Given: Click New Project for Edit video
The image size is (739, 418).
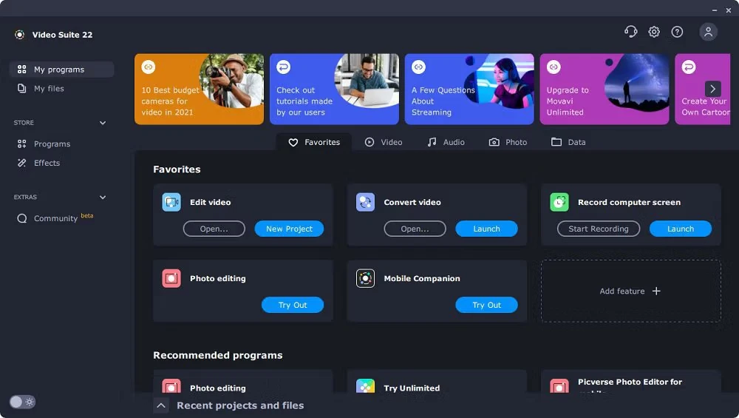Looking at the screenshot, I should pyautogui.click(x=289, y=229).
